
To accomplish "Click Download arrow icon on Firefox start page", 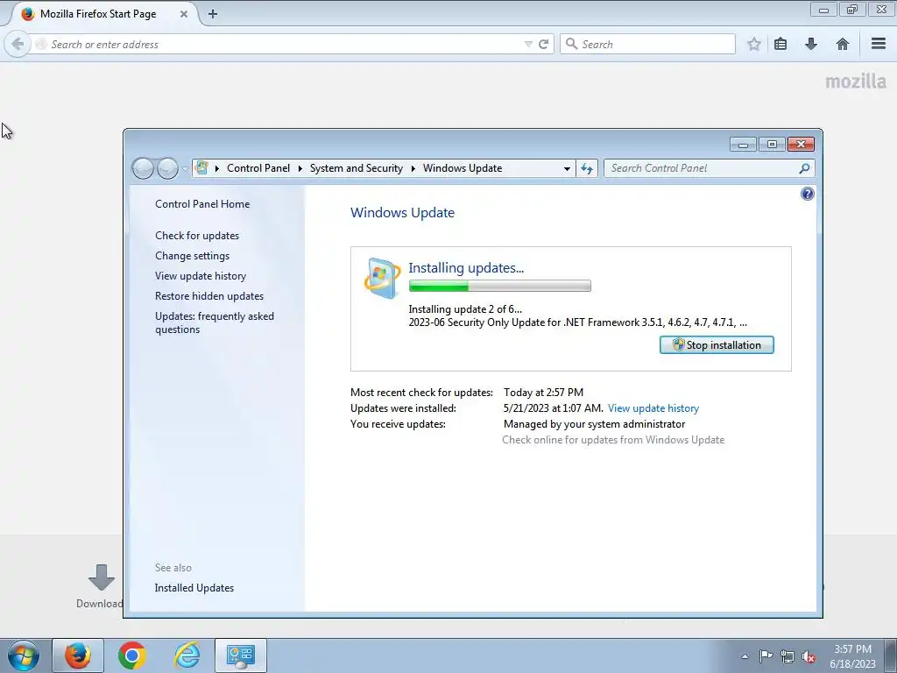I will pyautogui.click(x=102, y=577).
